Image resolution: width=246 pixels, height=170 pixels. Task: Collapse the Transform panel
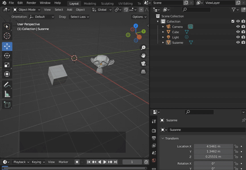[x=163, y=139]
